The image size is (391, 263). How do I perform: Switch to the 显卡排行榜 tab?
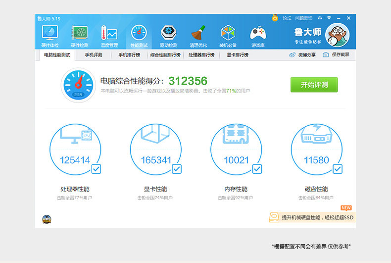point(238,55)
